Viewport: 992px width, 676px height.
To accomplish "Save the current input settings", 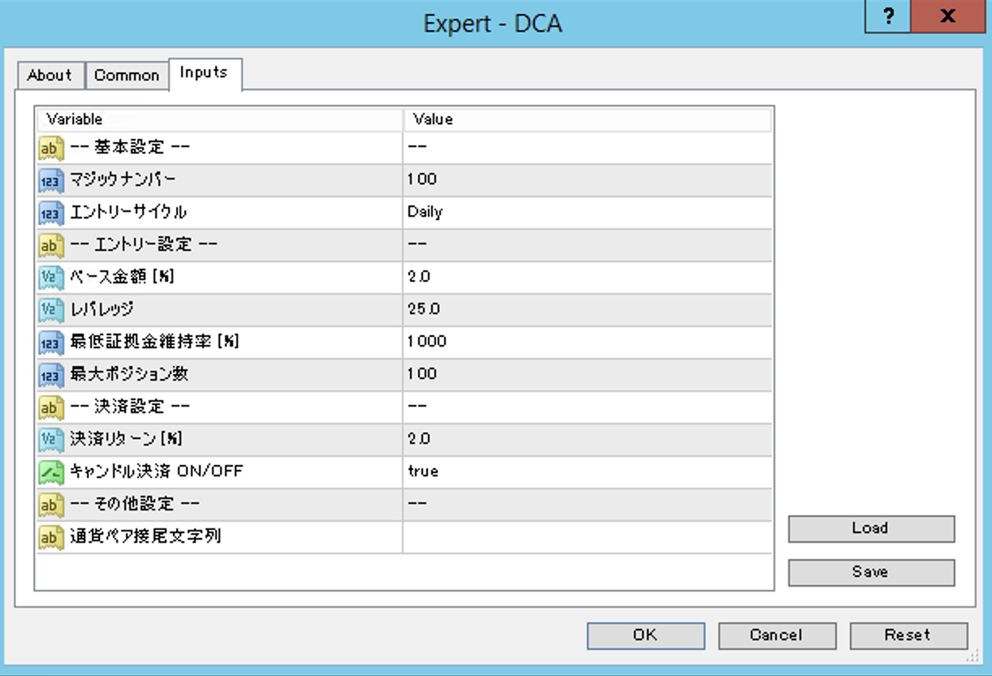I will point(870,572).
